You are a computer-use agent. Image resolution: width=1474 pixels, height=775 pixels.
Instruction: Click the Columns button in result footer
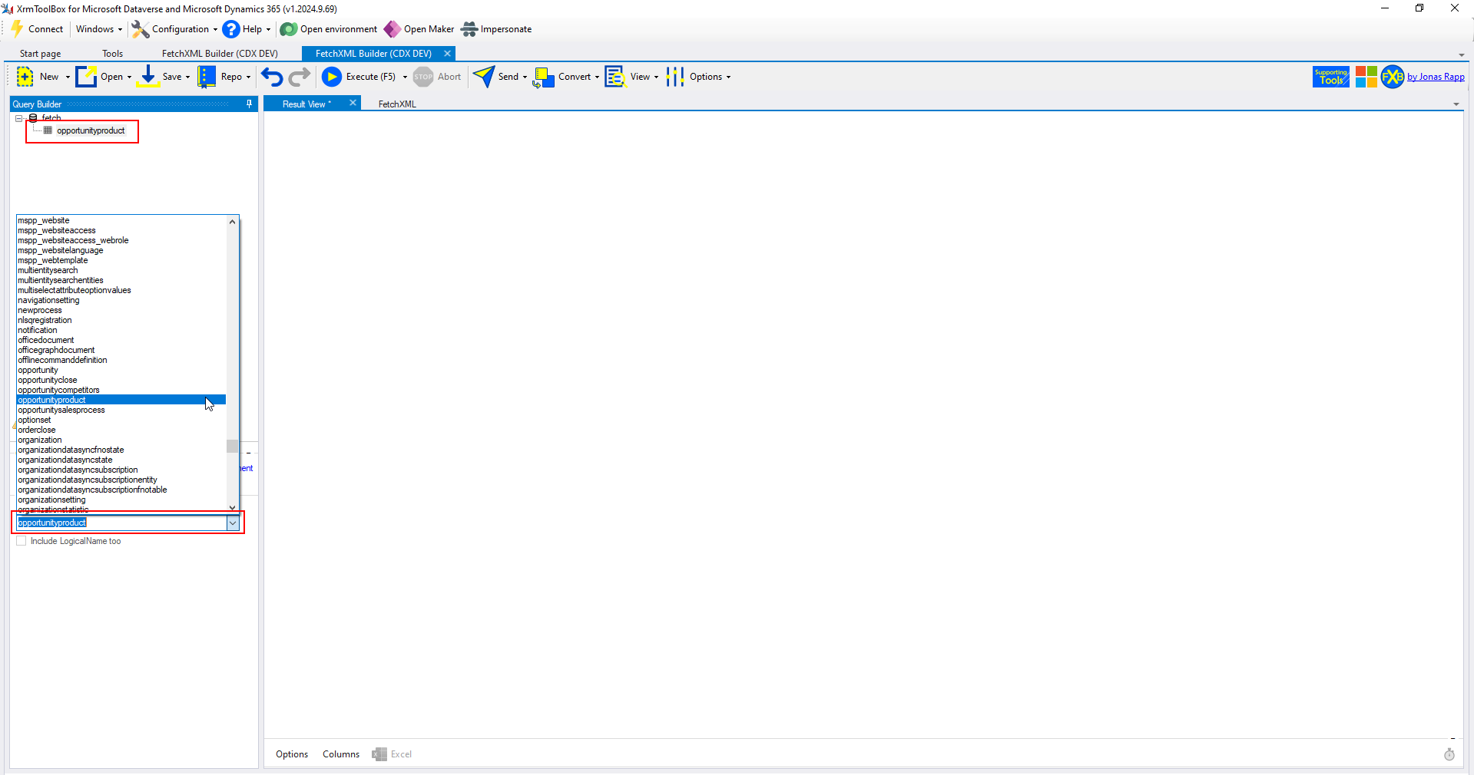341,754
